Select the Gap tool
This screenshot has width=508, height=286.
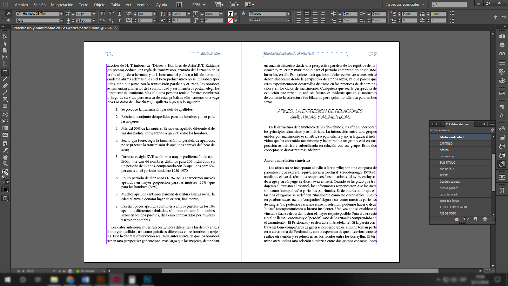pyautogui.click(x=5, y=57)
